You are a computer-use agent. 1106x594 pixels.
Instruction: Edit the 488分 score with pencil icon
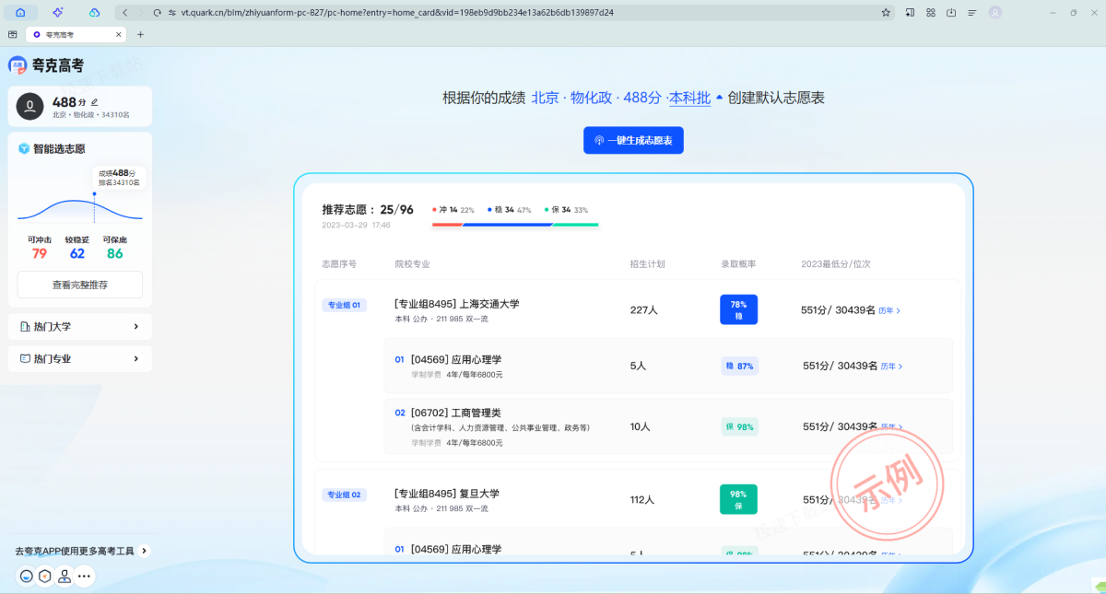pyautogui.click(x=94, y=102)
